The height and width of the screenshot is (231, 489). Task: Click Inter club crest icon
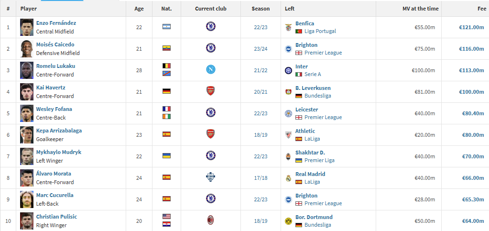coord(288,71)
